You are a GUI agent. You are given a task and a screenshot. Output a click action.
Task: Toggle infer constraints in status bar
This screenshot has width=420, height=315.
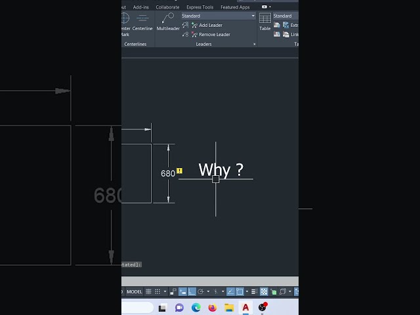(173, 291)
